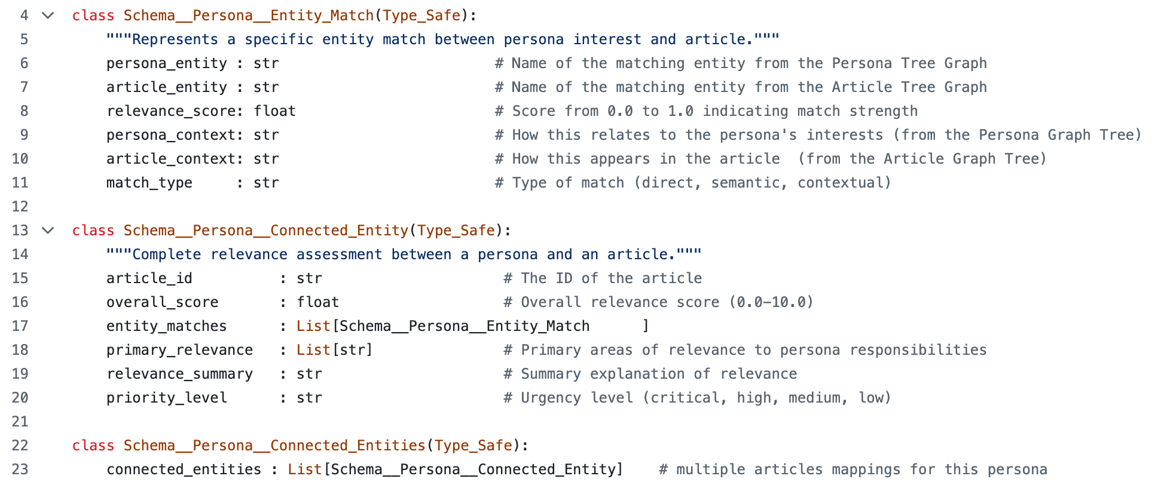Click docstring text on line 14

[404, 254]
